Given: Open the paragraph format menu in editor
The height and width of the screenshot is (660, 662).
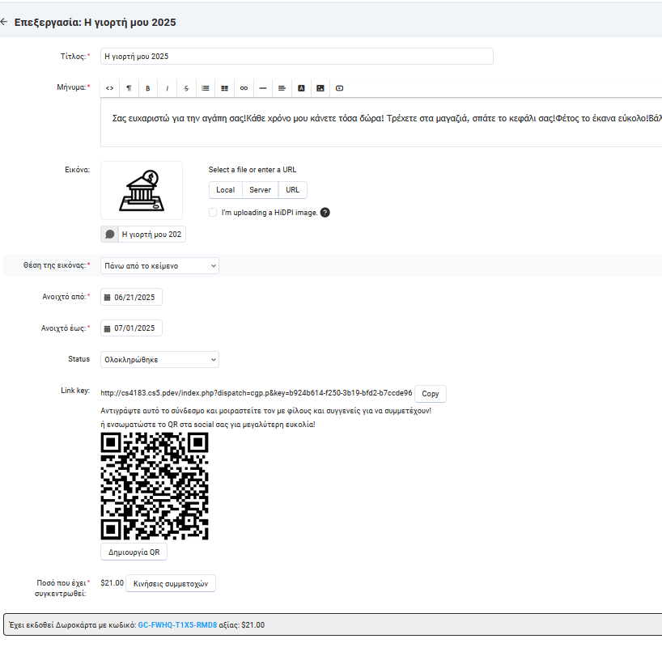Looking at the screenshot, I should [129, 88].
